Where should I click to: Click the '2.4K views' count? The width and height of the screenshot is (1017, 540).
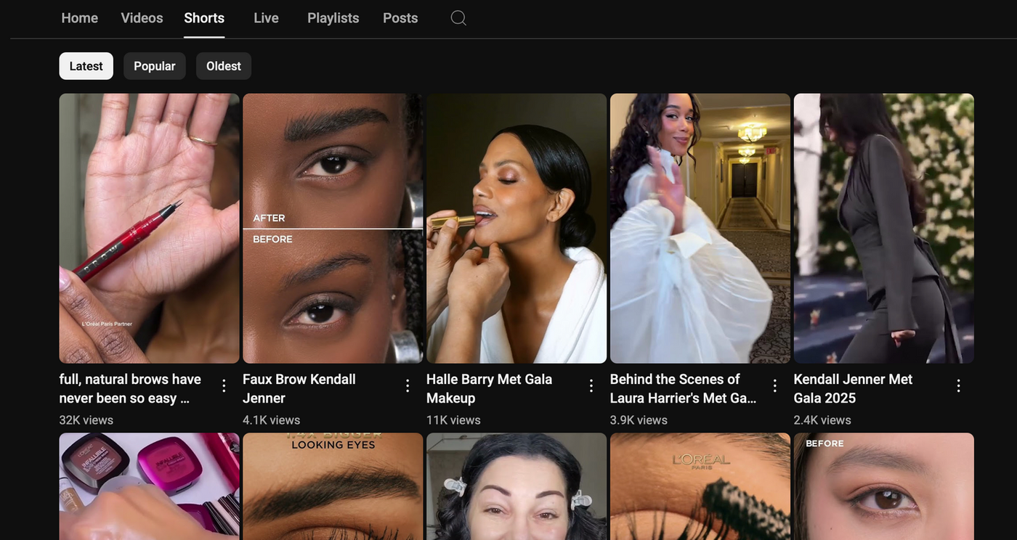pos(823,420)
